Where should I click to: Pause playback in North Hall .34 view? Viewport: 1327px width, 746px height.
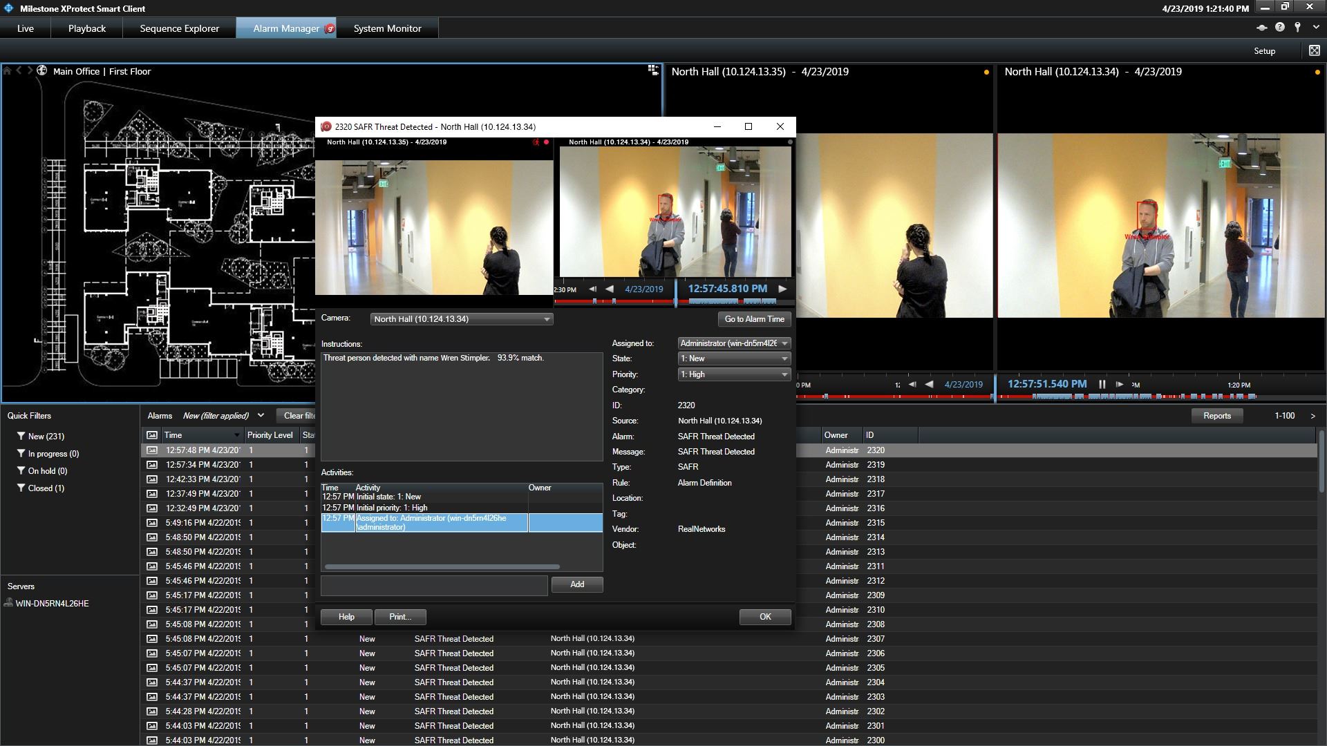(1102, 384)
